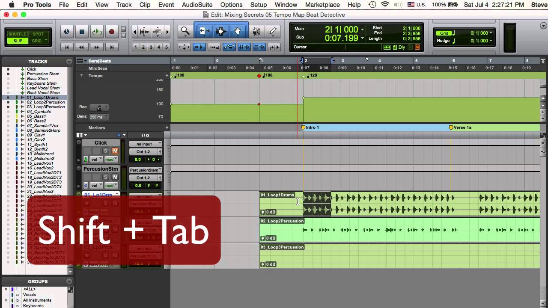Click Return to Zero transport button
Screen dimensions: 548x308
tap(67, 47)
